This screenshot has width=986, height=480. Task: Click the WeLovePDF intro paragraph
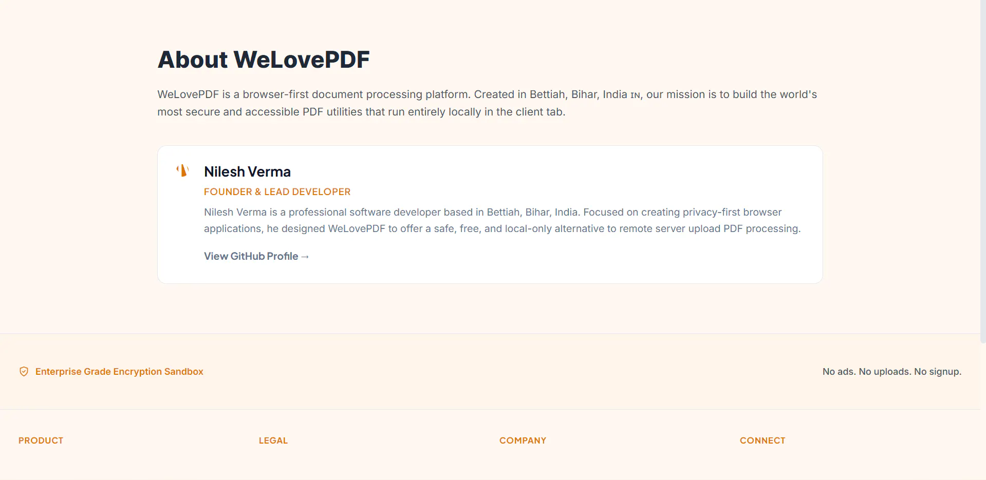pyautogui.click(x=487, y=103)
